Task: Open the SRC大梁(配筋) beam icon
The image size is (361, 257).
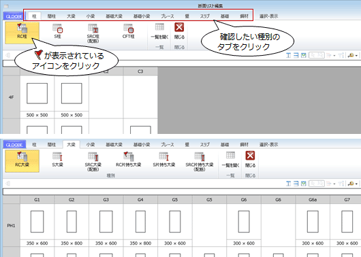Action: point(93,161)
